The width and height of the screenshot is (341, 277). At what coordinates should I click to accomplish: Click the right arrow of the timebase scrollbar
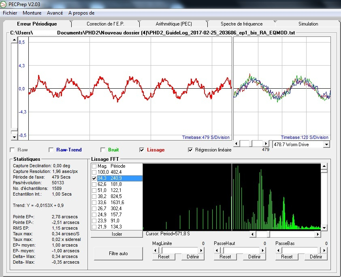coord(266,144)
